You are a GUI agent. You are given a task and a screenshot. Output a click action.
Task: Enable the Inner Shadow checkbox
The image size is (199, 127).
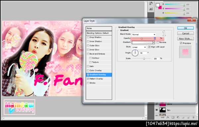pyautogui.click(x=88, y=41)
